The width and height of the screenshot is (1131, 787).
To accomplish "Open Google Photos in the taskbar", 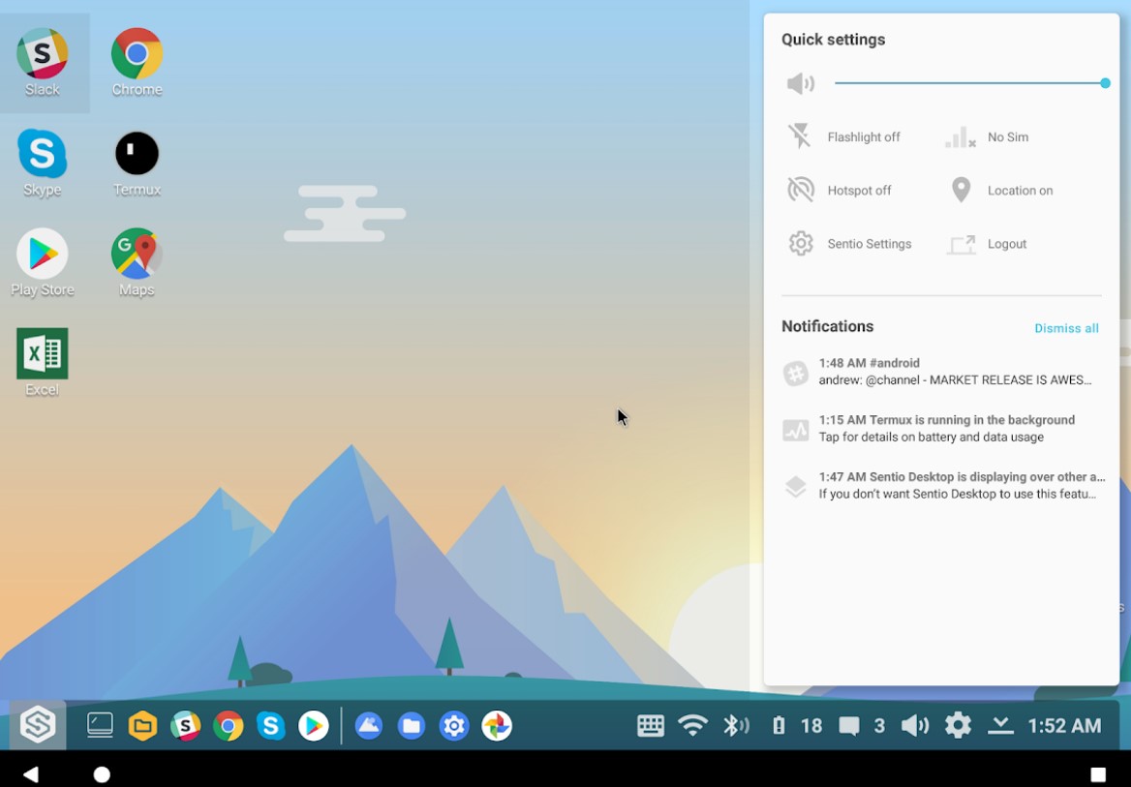I will [496, 725].
